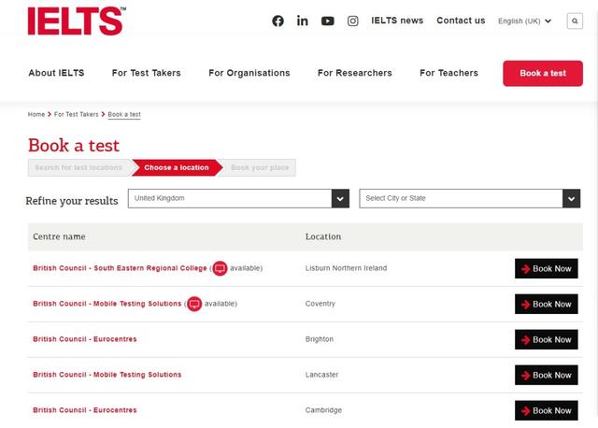Click the Book a test page heading
598x428 pixels.
74,146
